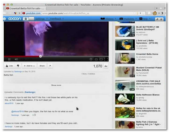Switch player to small size icon
The height and width of the screenshot is (132, 169).
[x=96, y=59]
